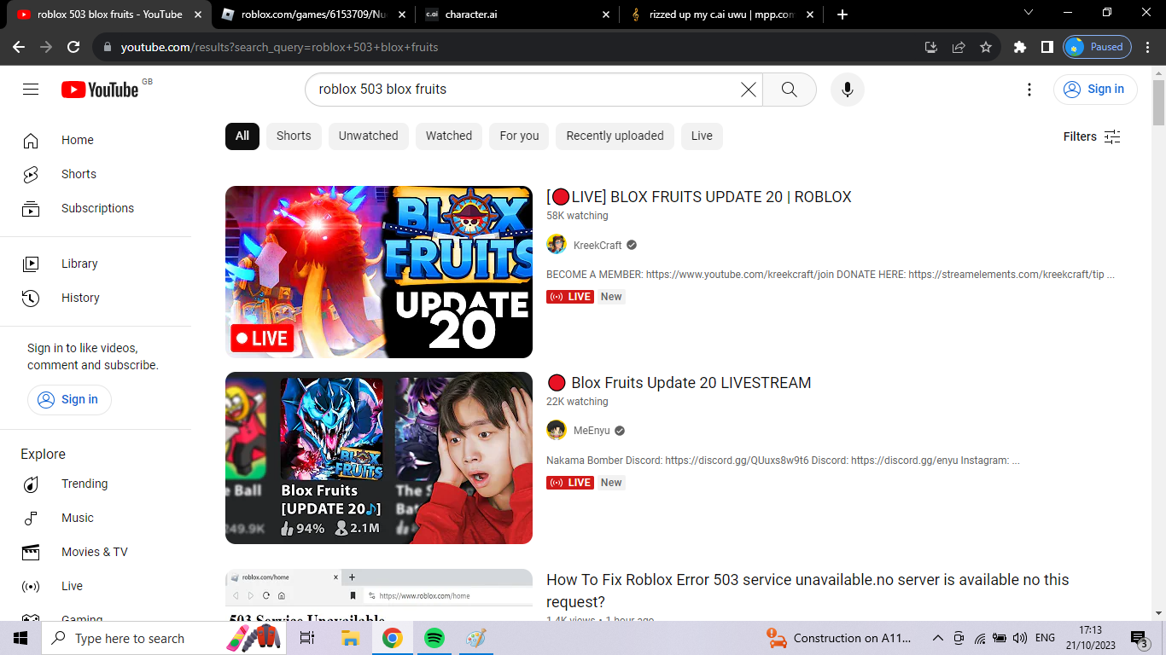Select the For you filter chip

519,136
